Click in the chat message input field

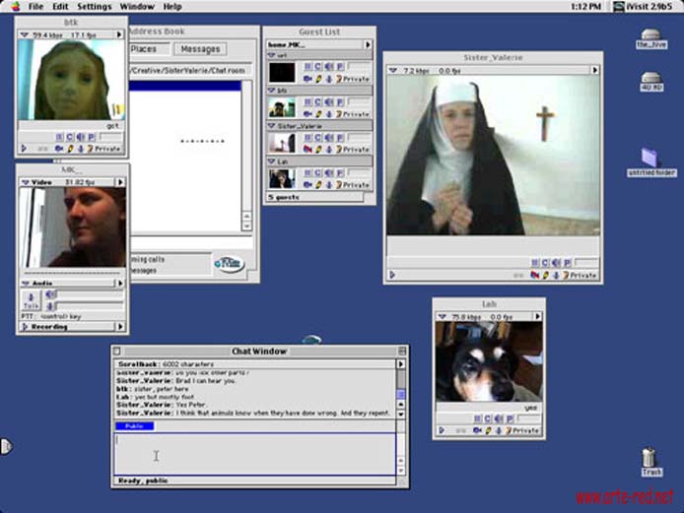point(254,455)
